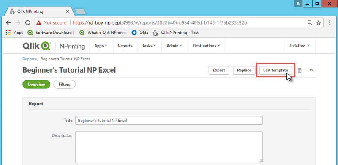Click the Chrome user profile icon
The height and width of the screenshot is (165, 338).
point(298,3)
